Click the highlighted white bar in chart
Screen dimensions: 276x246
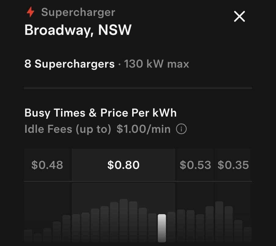(x=162, y=228)
